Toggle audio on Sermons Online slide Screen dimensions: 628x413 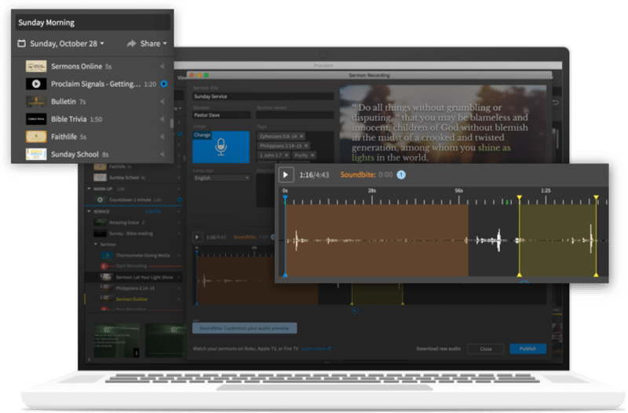click(x=162, y=67)
